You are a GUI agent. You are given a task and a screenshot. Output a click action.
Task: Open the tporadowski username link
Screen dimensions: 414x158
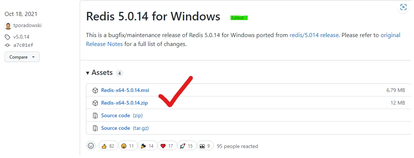pos(27,26)
